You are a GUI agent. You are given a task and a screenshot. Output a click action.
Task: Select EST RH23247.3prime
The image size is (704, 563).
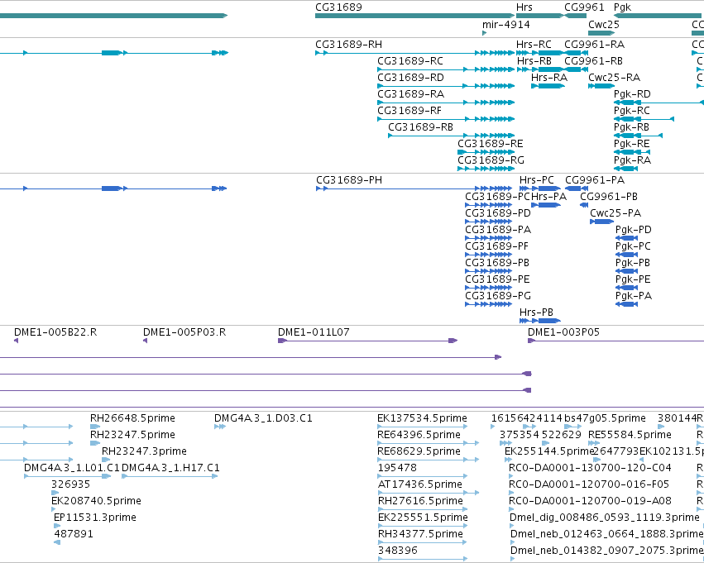tap(106, 460)
